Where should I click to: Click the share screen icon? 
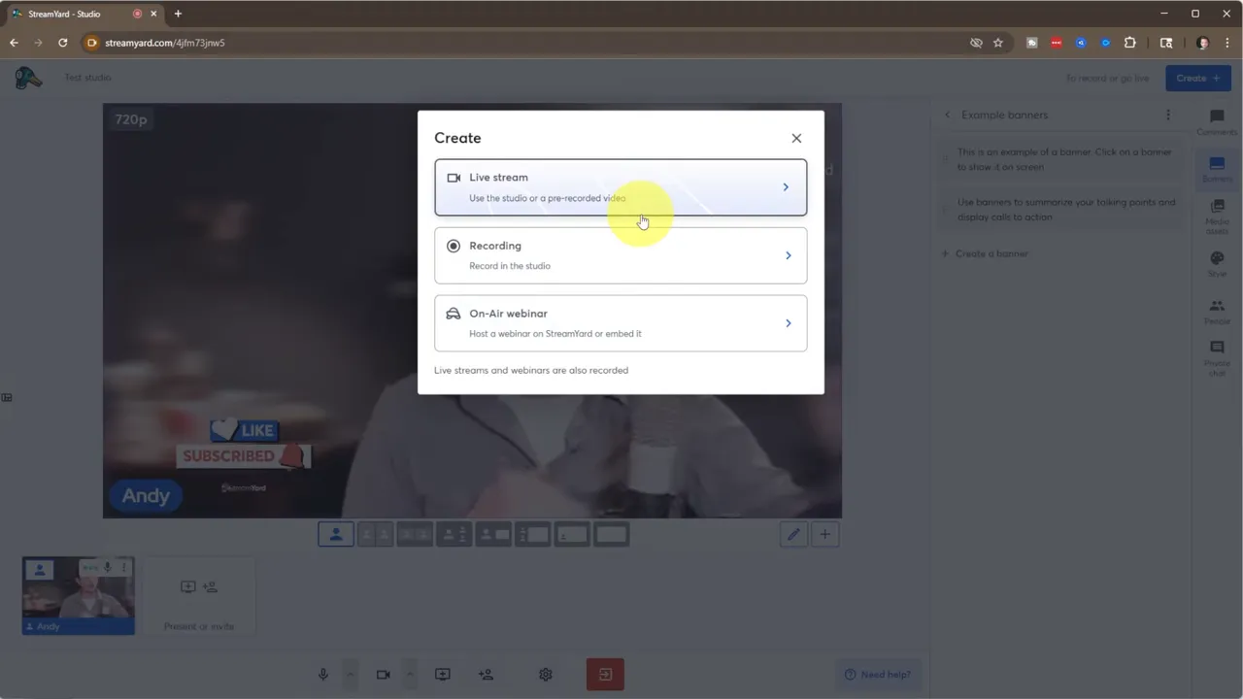tap(442, 674)
